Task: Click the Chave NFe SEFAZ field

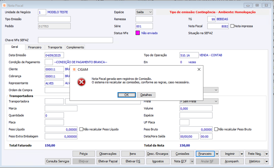Action: (75, 40)
